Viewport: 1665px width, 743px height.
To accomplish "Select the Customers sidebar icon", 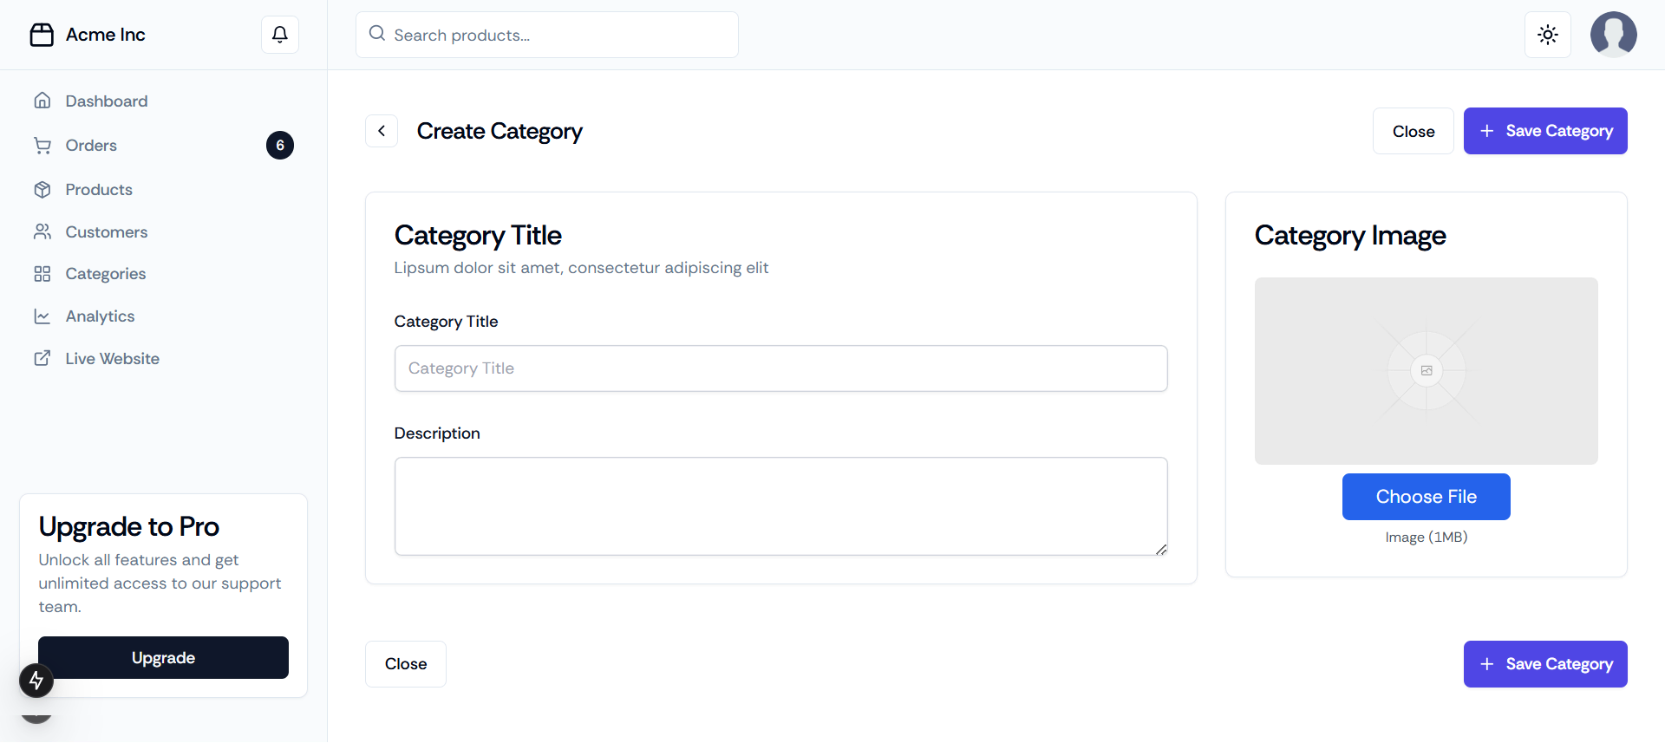I will (43, 231).
